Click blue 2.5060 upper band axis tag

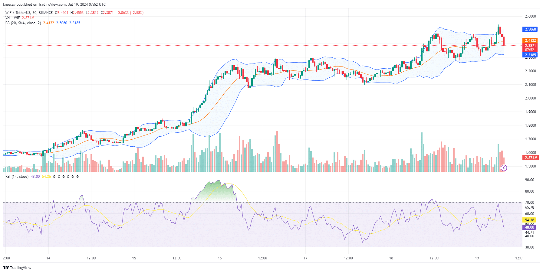[x=530, y=29]
